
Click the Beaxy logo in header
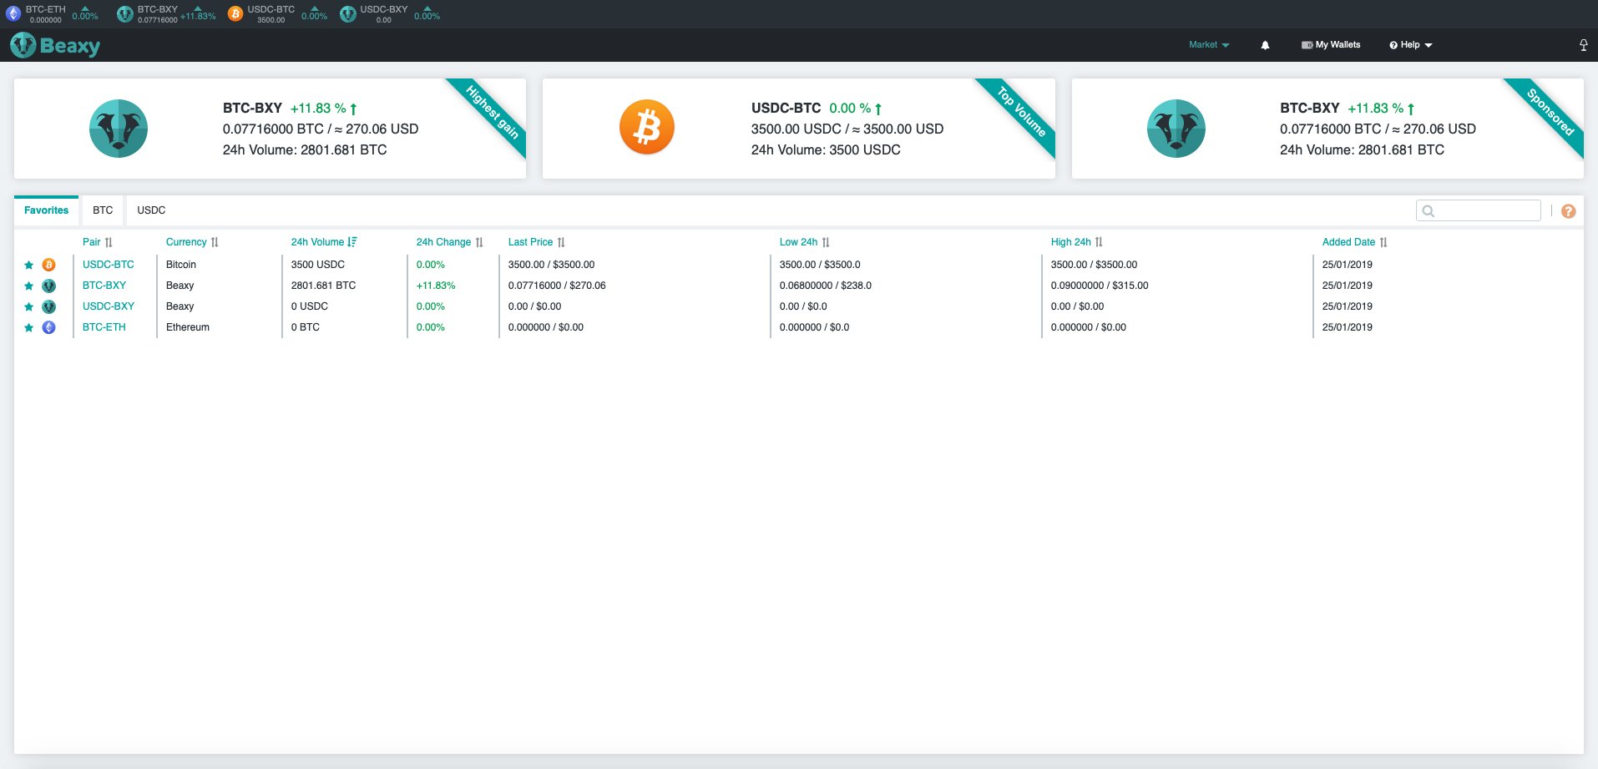[x=55, y=45]
